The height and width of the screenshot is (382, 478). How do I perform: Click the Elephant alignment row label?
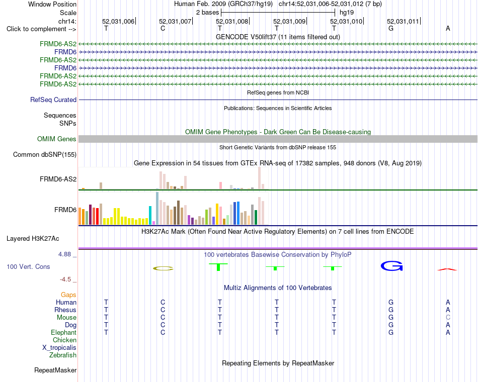63,332
